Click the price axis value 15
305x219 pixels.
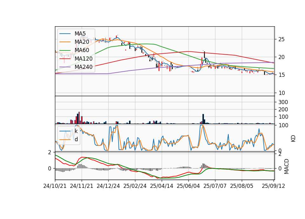[x=281, y=75]
